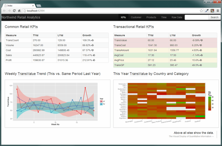222x146 pixels.
Task: Go to browser home icon
Action: pos(19,11)
